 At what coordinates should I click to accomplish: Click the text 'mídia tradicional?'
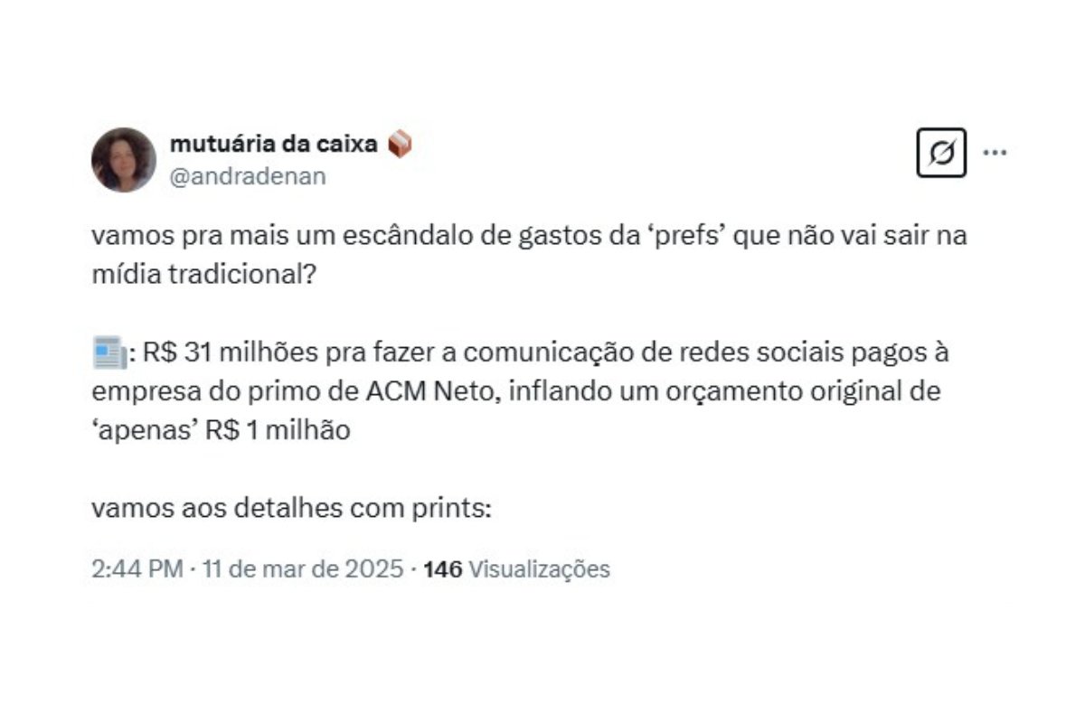(x=203, y=275)
